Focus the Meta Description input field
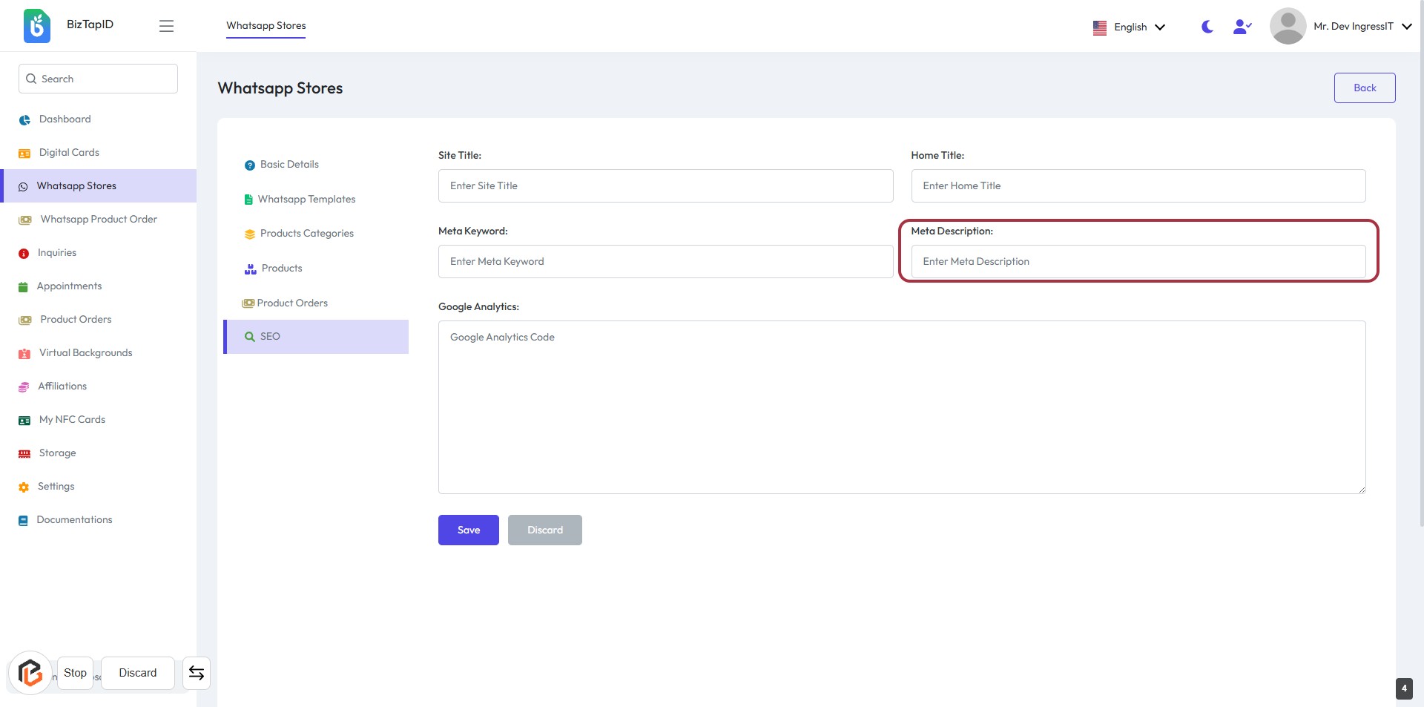The height and width of the screenshot is (707, 1424). 1138,261
